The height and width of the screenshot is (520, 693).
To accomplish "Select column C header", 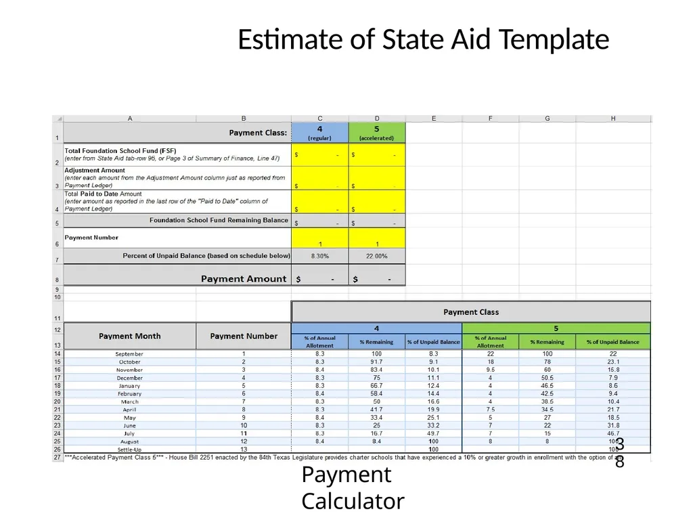I will 320,118.
